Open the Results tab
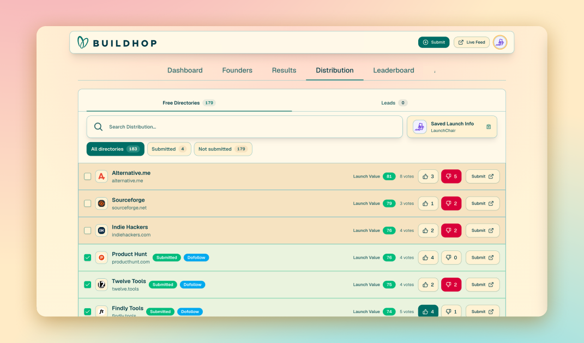 pyautogui.click(x=284, y=70)
